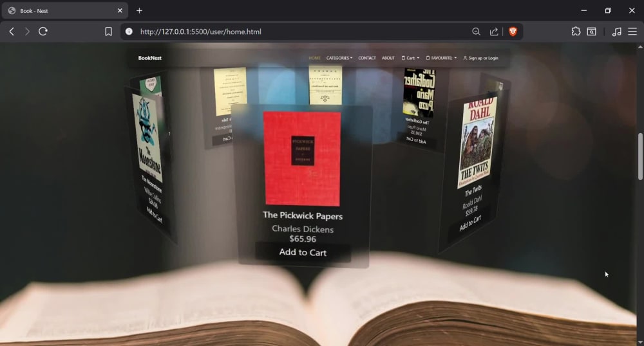Expand the CATEGORIES dropdown
Viewport: 644px width, 346px height.
coord(339,58)
